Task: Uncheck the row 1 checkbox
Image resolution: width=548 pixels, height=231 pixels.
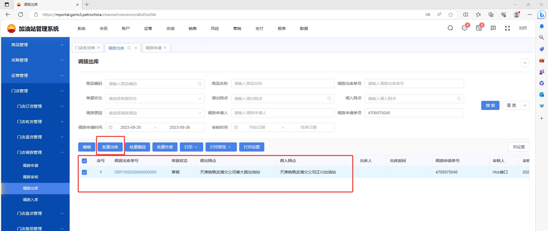Action: coord(84,172)
